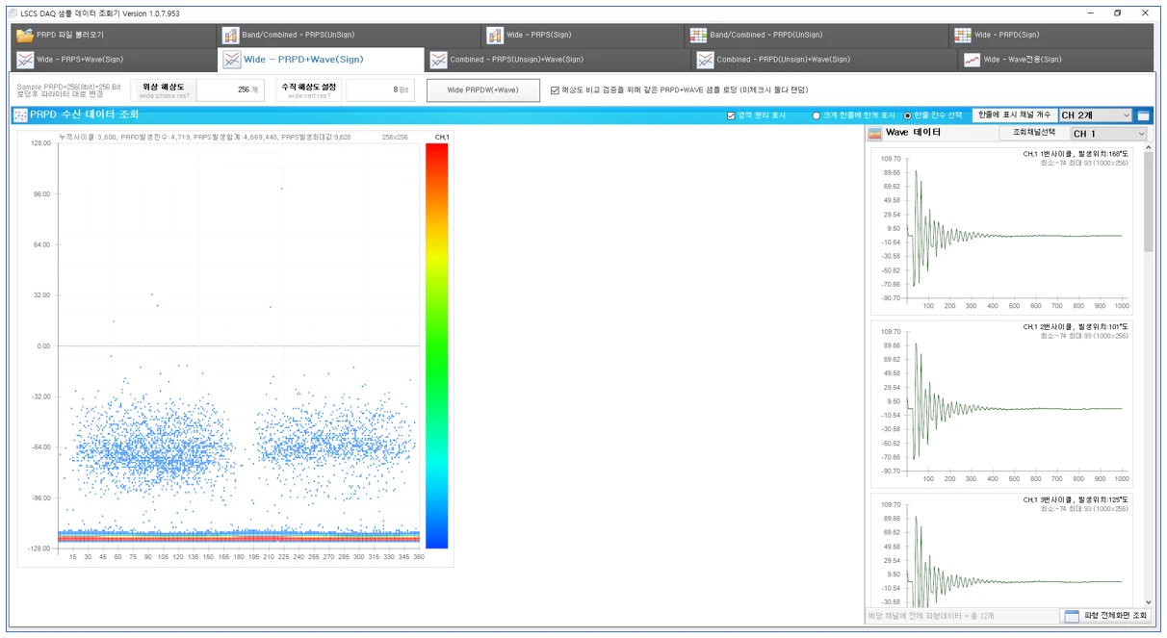Click the Wave panel vertical scrollbar thumb
Image resolution: width=1167 pixels, height=638 pixels.
pyautogui.click(x=1148, y=201)
